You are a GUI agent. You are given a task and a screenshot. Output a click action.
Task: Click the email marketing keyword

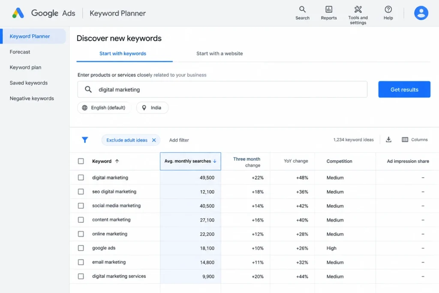click(x=109, y=262)
